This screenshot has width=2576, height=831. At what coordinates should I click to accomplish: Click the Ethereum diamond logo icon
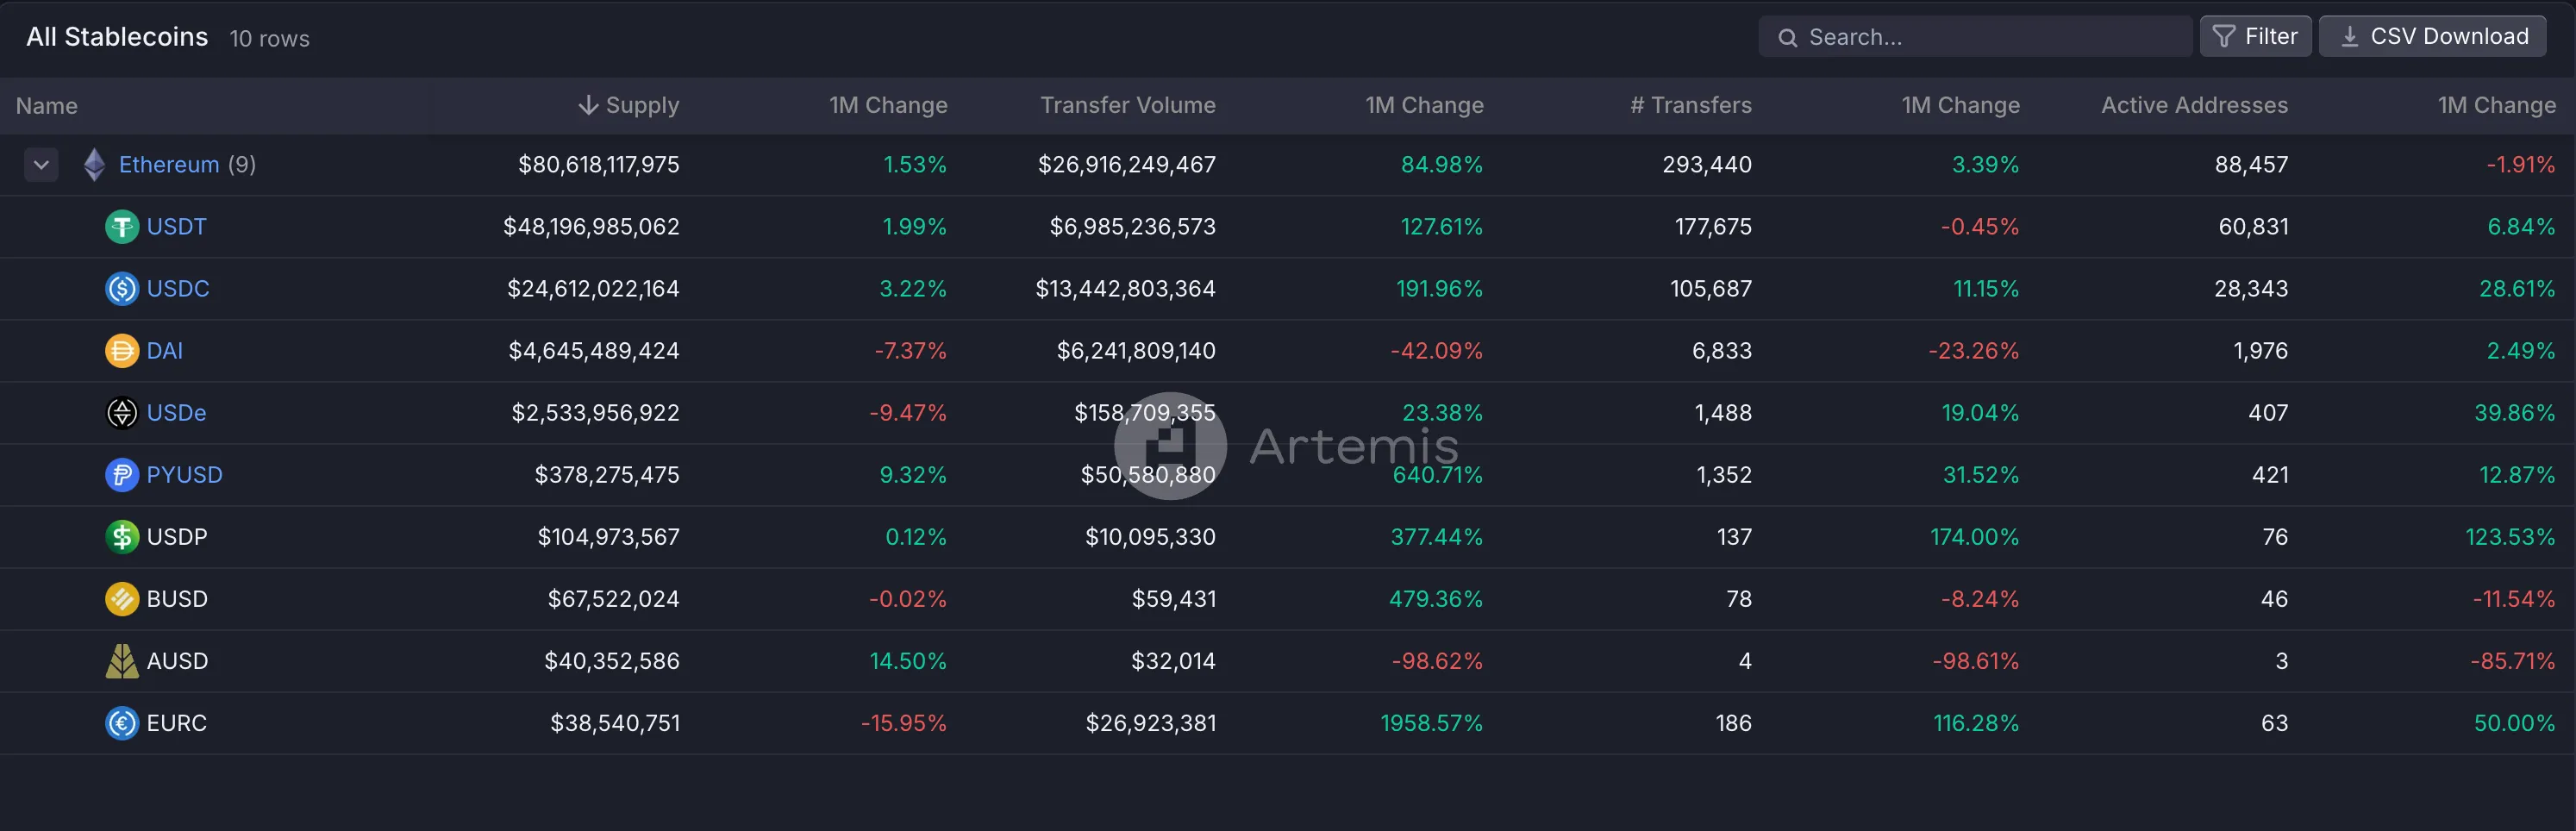click(x=94, y=164)
